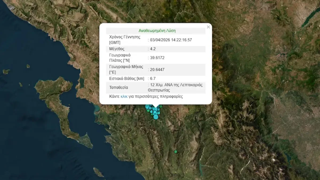Click the magnitude value 4.2
Image resolution: width=320 pixels, height=180 pixels.
pyautogui.click(x=153, y=49)
